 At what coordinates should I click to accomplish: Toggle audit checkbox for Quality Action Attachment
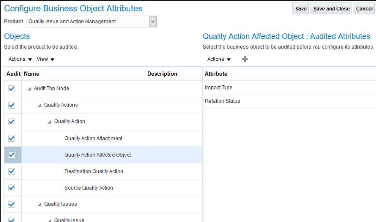tap(12, 138)
